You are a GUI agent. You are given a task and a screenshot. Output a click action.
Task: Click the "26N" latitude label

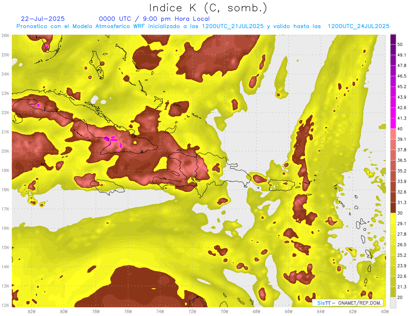click(5, 35)
